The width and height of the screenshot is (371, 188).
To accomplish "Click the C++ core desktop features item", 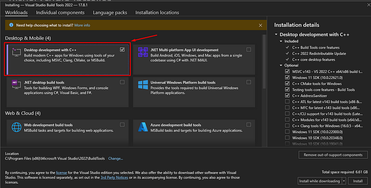I will point(313,59).
